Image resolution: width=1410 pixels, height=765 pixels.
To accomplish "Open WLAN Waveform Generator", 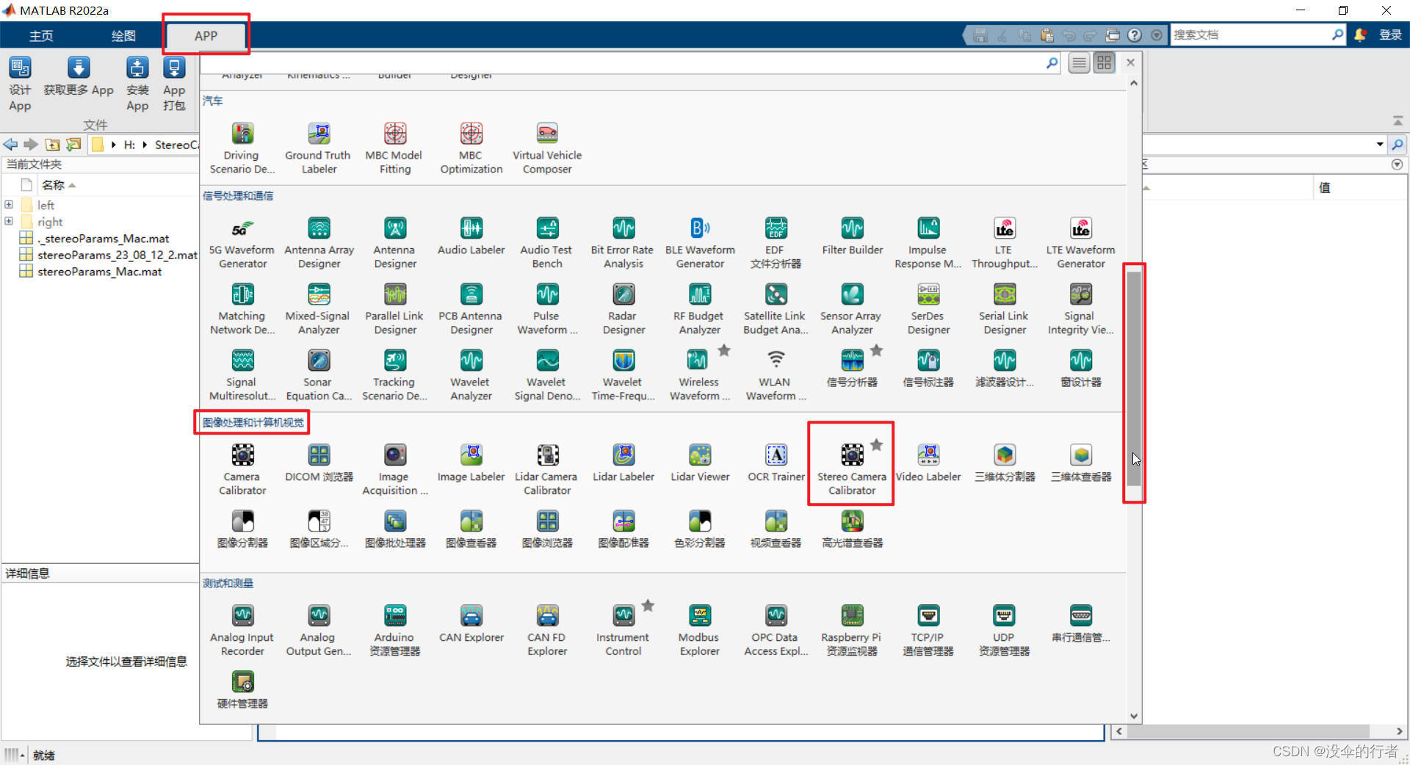I will [775, 375].
